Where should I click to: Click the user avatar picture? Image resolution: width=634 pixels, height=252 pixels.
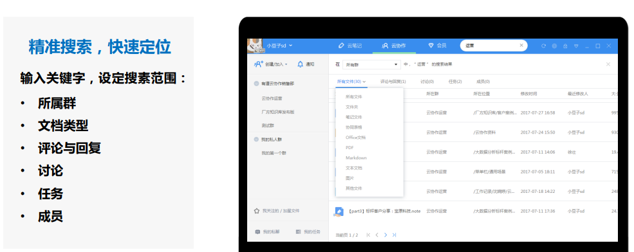coord(256,46)
